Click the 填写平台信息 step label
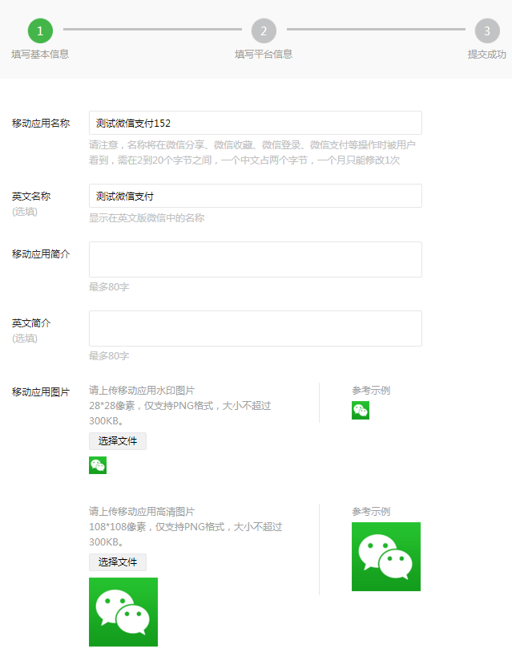The image size is (512, 661). [x=264, y=55]
